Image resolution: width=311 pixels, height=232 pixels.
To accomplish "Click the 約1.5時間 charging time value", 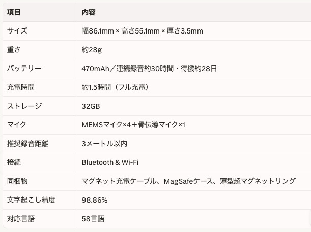I will pyautogui.click(x=115, y=87).
